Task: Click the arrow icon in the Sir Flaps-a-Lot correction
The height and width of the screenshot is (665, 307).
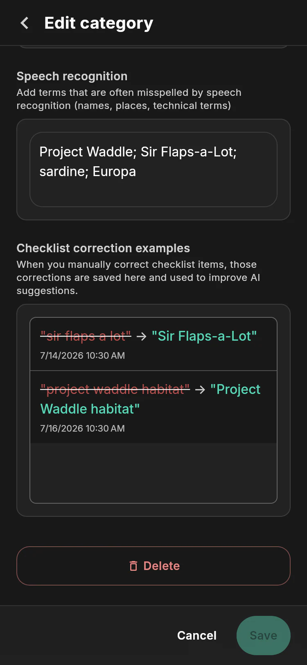Action: [142, 337]
